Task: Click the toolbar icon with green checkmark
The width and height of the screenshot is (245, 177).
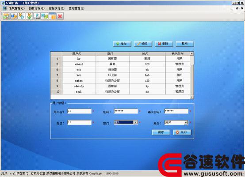Action: click(x=29, y=16)
